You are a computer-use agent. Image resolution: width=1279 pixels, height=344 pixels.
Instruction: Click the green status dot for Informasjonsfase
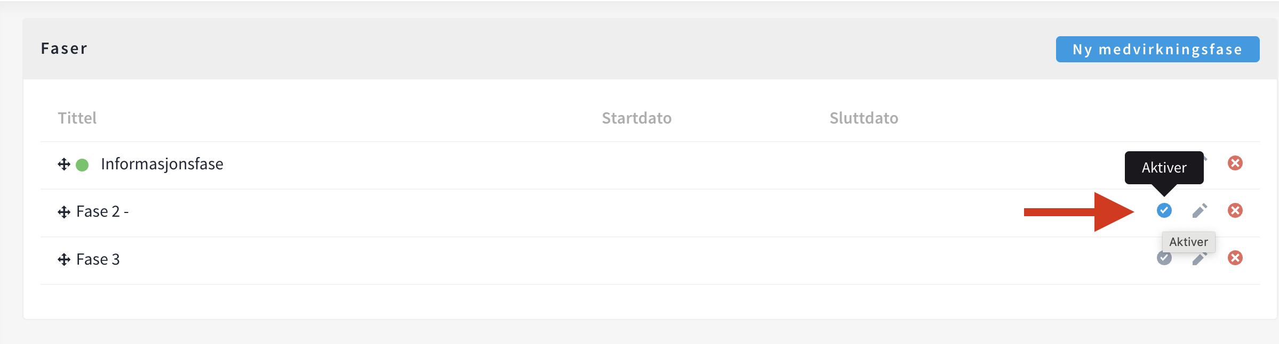[82, 165]
